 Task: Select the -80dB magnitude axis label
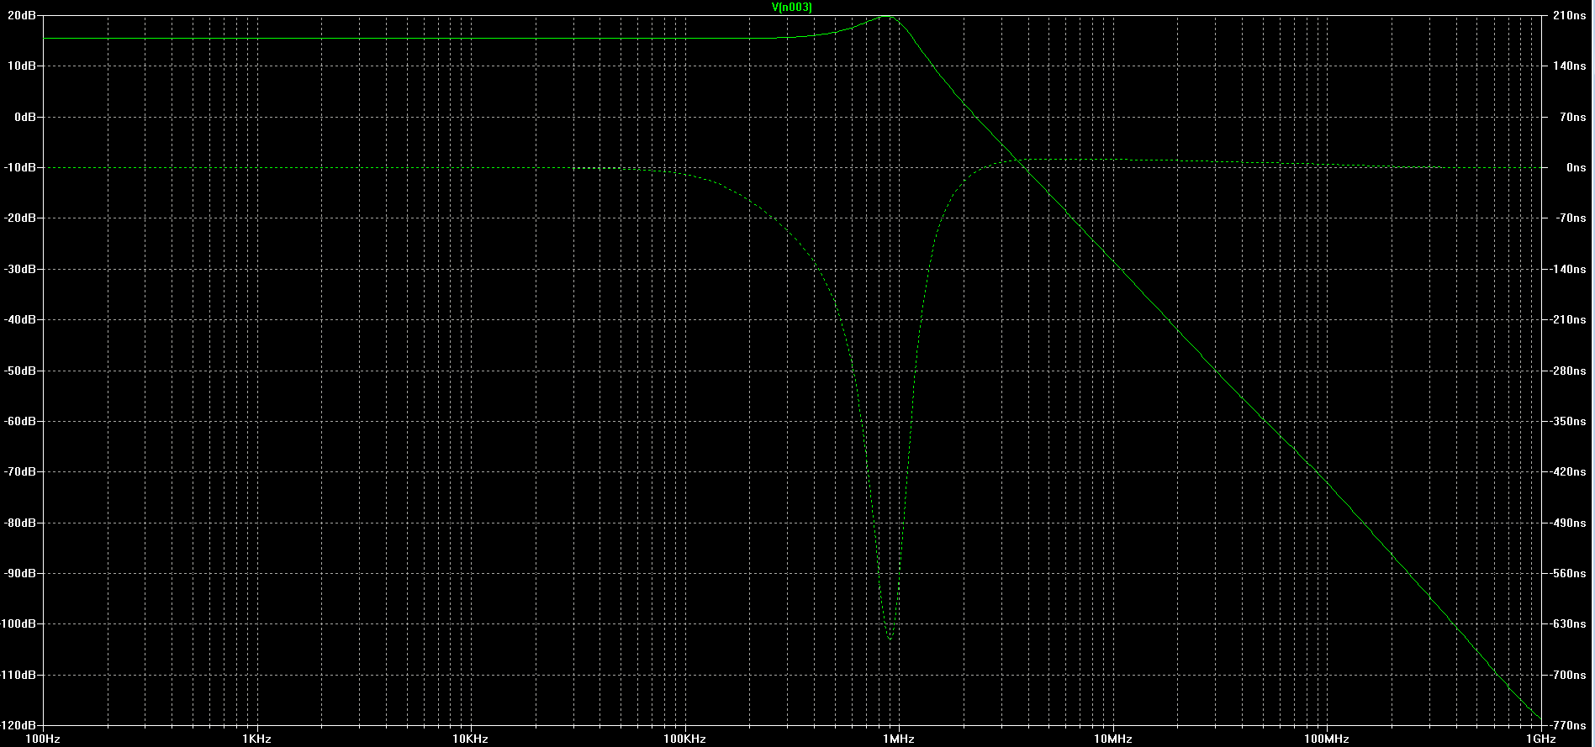pyautogui.click(x=19, y=523)
